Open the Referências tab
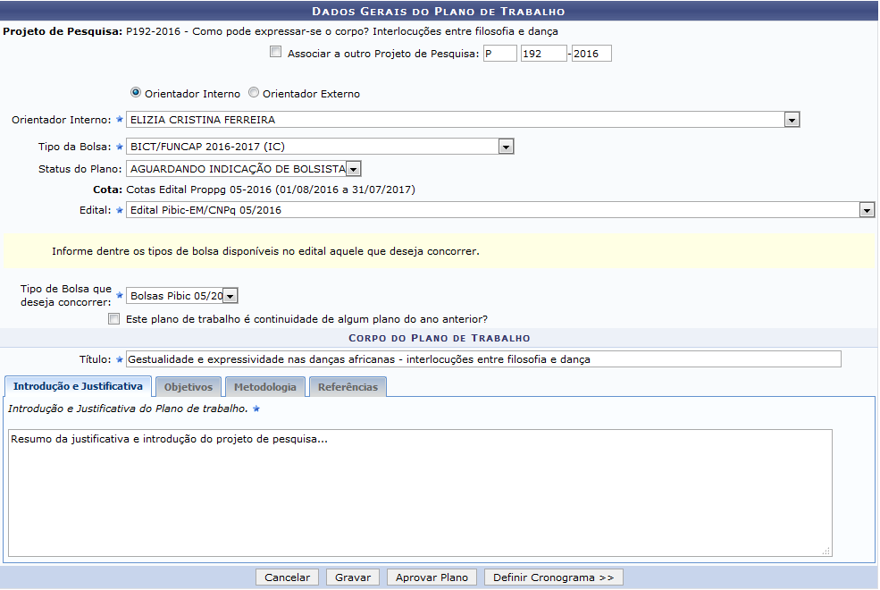 [348, 387]
